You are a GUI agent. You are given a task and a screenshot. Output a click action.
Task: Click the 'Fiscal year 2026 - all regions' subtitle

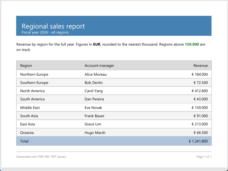click(45, 32)
